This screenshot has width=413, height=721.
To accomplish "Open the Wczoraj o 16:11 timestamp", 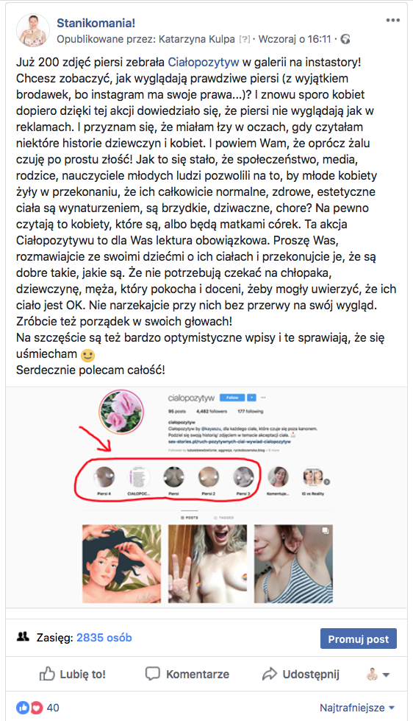I will pyautogui.click(x=295, y=39).
